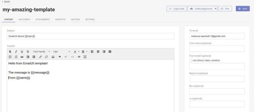Click the line 'Hello from EmailJS template!'

click(x=28, y=64)
